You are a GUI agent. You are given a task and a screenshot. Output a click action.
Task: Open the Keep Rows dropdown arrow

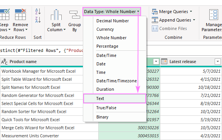tap(9, 30)
